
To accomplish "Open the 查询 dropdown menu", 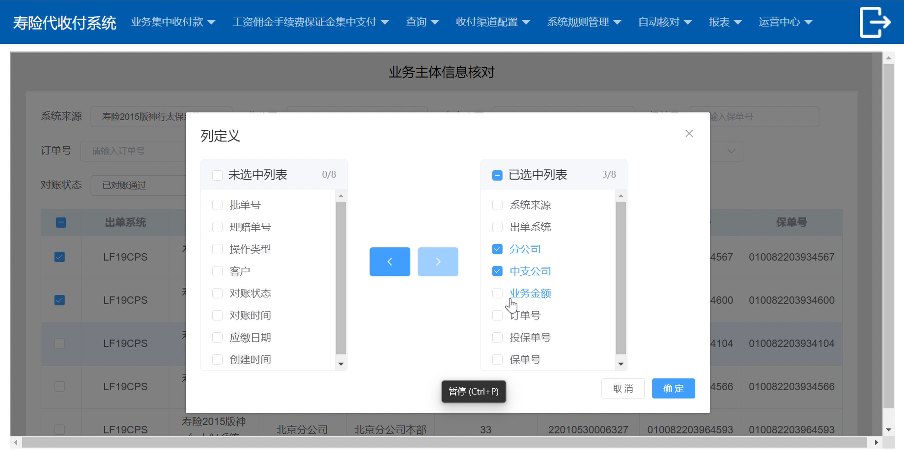I will click(422, 22).
